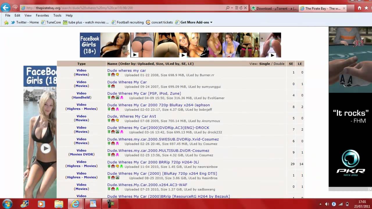
Task: Open Internet Explorer on the taskbar
Action: pos(75,204)
